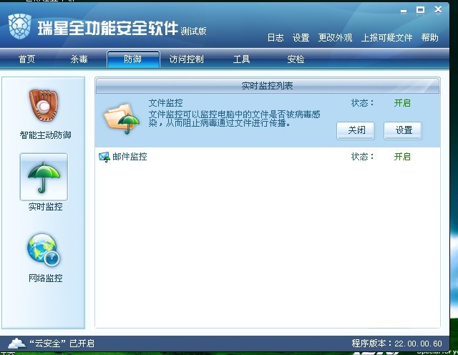Click the 实时监控 label in the sidebar
This screenshot has width=458, height=355.
[45, 207]
